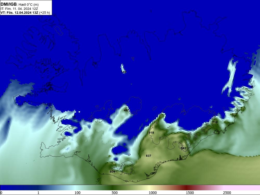Click the 0 mark on the color scale
The height and width of the screenshot is (195, 260).
click(x=1, y=193)
